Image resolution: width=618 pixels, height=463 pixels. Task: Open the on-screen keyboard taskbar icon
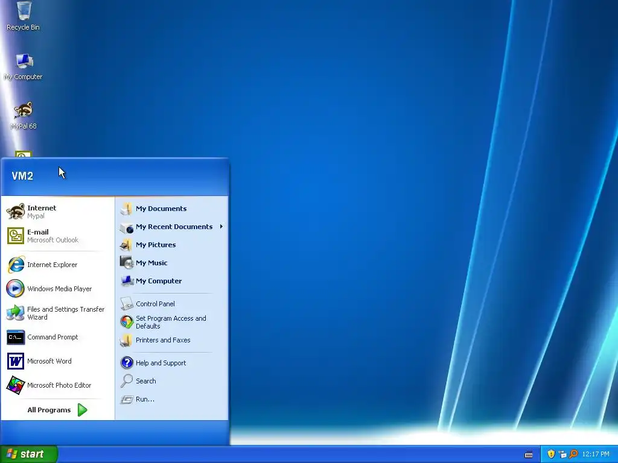(529, 455)
